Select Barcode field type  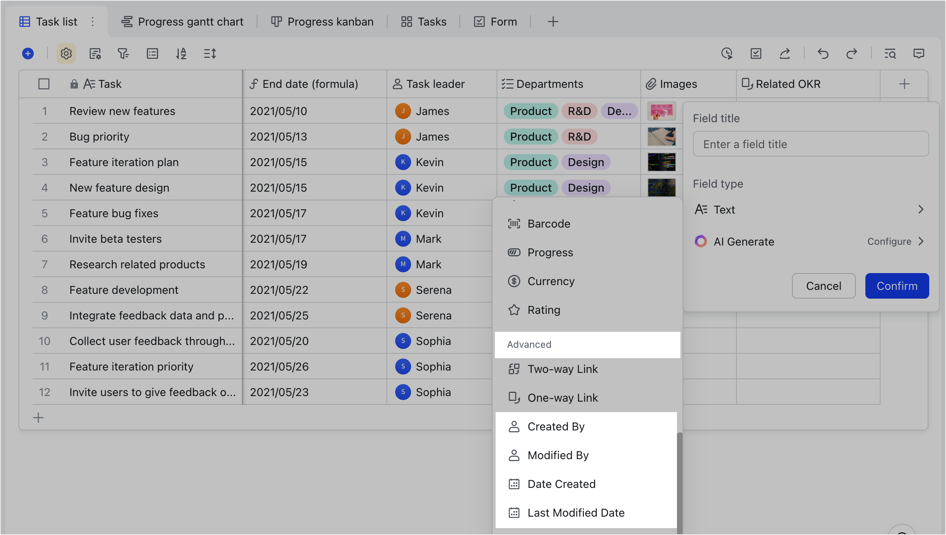[x=587, y=224]
